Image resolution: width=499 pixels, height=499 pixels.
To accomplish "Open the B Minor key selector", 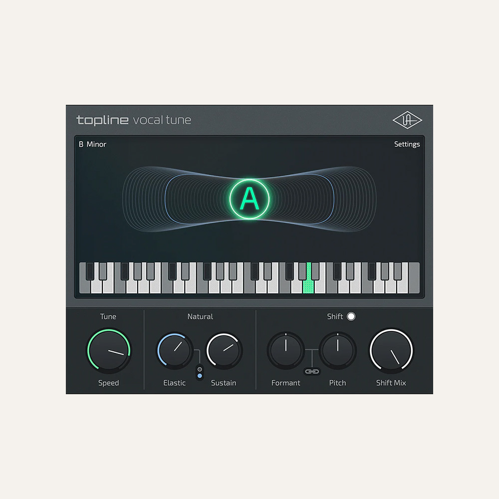I will 92,144.
